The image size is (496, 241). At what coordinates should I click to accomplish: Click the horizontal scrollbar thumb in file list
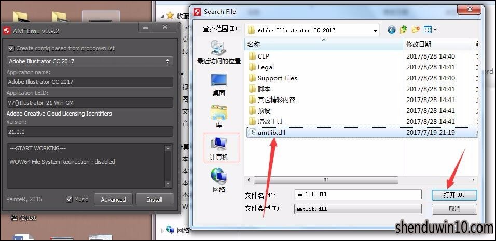tap(326, 180)
